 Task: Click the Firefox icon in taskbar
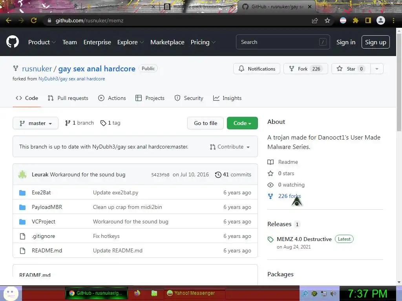coord(137,293)
